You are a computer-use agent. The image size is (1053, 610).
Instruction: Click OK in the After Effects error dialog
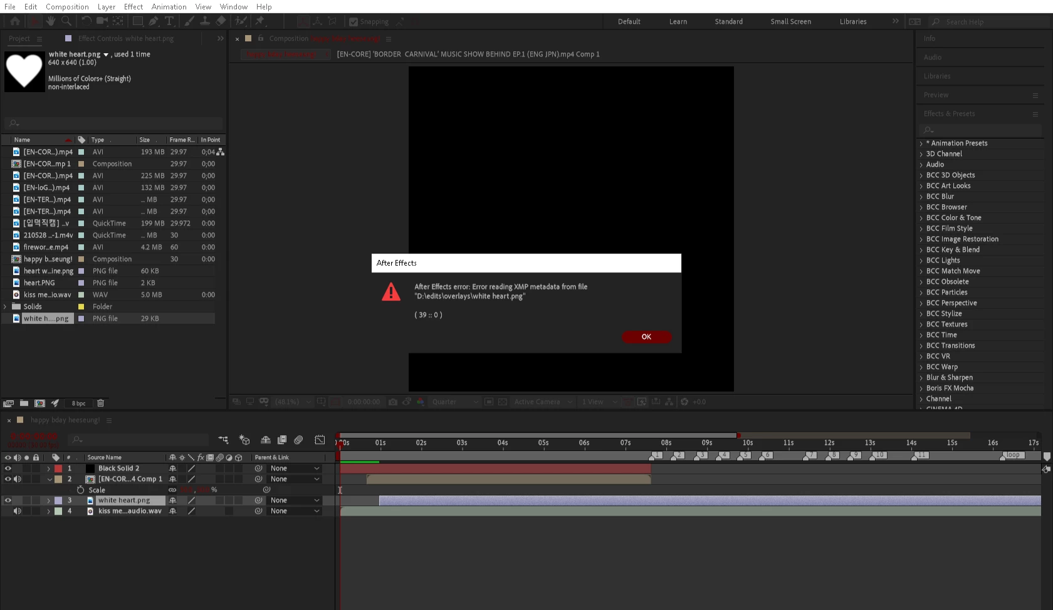[x=646, y=337]
